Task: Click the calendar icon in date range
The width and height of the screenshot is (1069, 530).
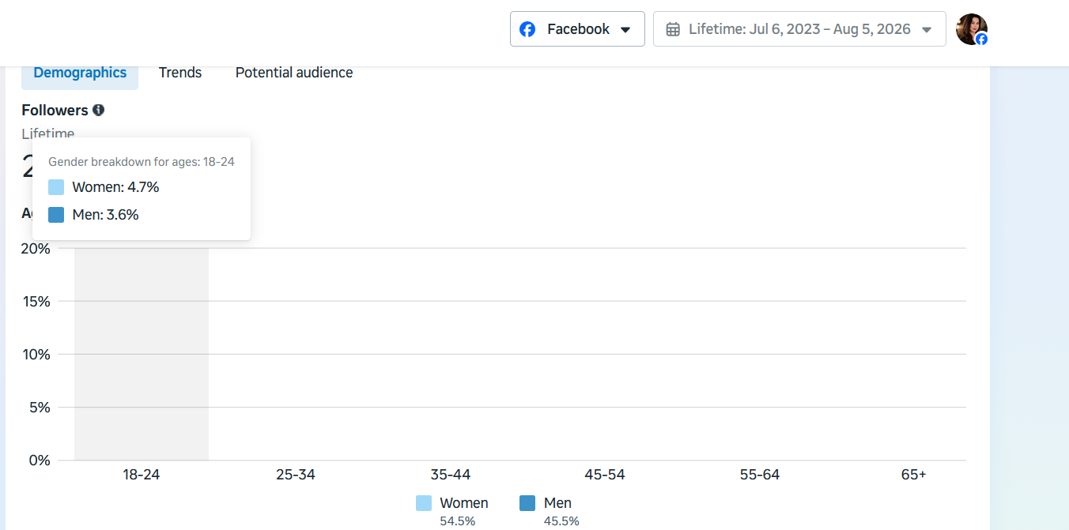Action: pyautogui.click(x=673, y=29)
